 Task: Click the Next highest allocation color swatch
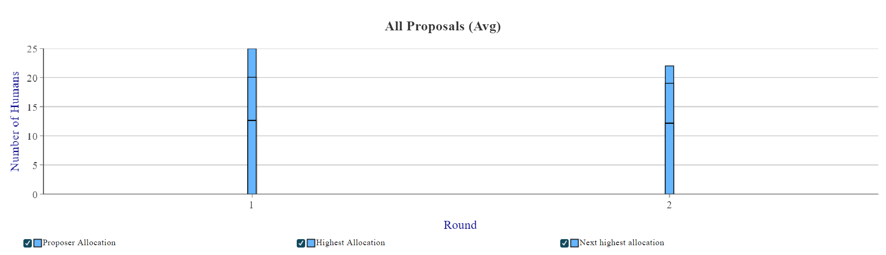tap(574, 243)
